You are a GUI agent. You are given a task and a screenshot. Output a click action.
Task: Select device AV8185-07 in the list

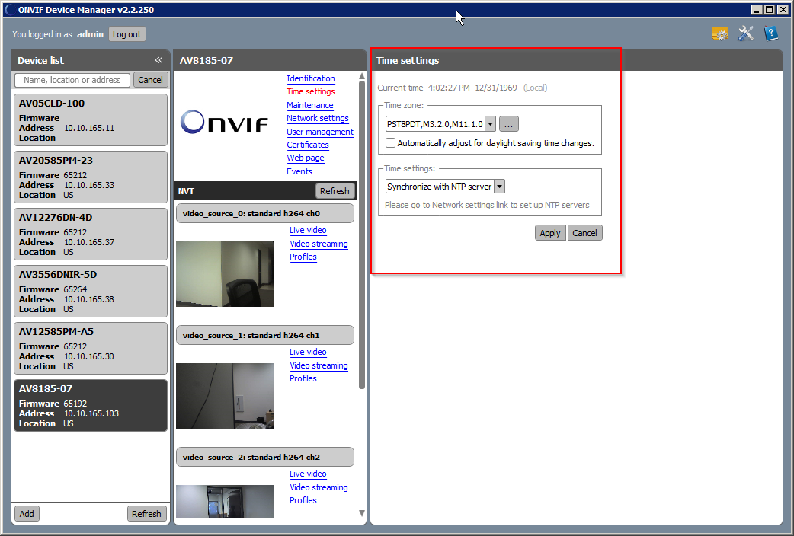pos(91,406)
